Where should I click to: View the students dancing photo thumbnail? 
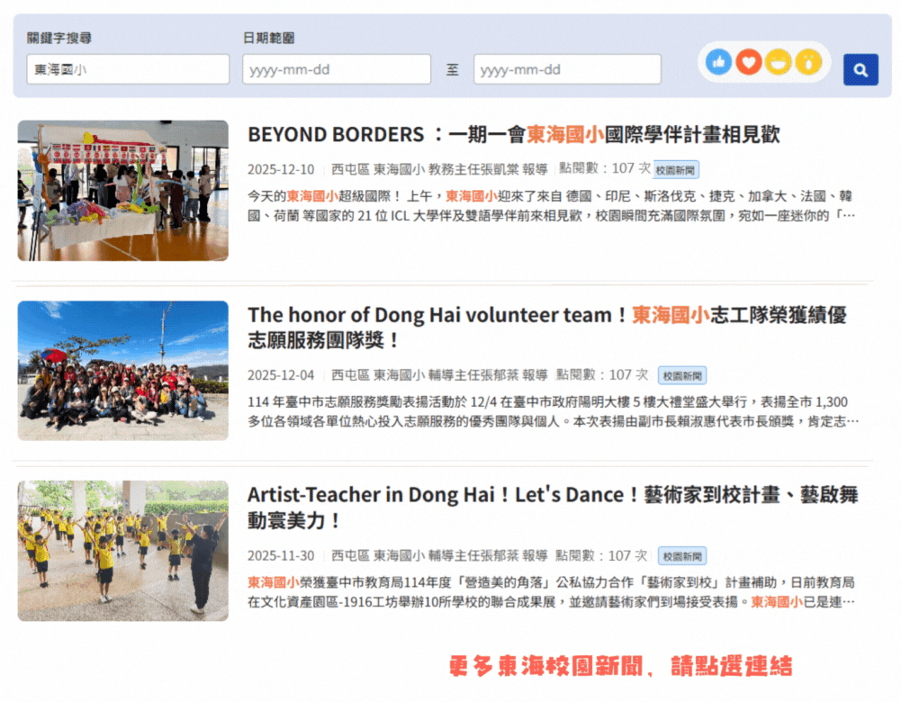pos(123,551)
